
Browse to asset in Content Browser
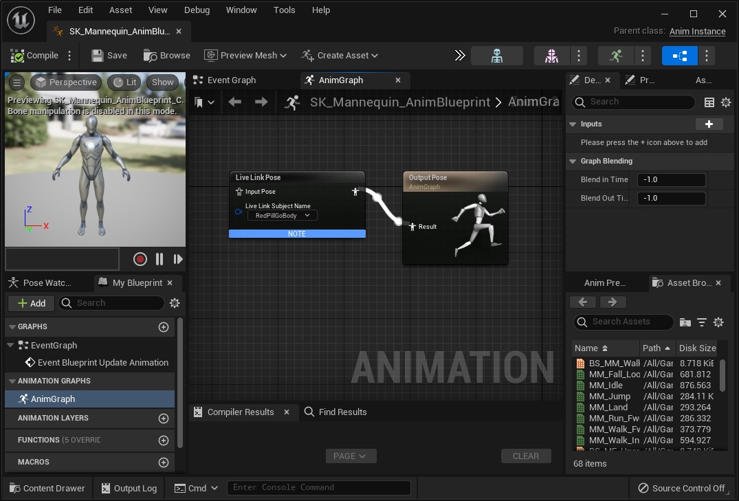(x=166, y=56)
